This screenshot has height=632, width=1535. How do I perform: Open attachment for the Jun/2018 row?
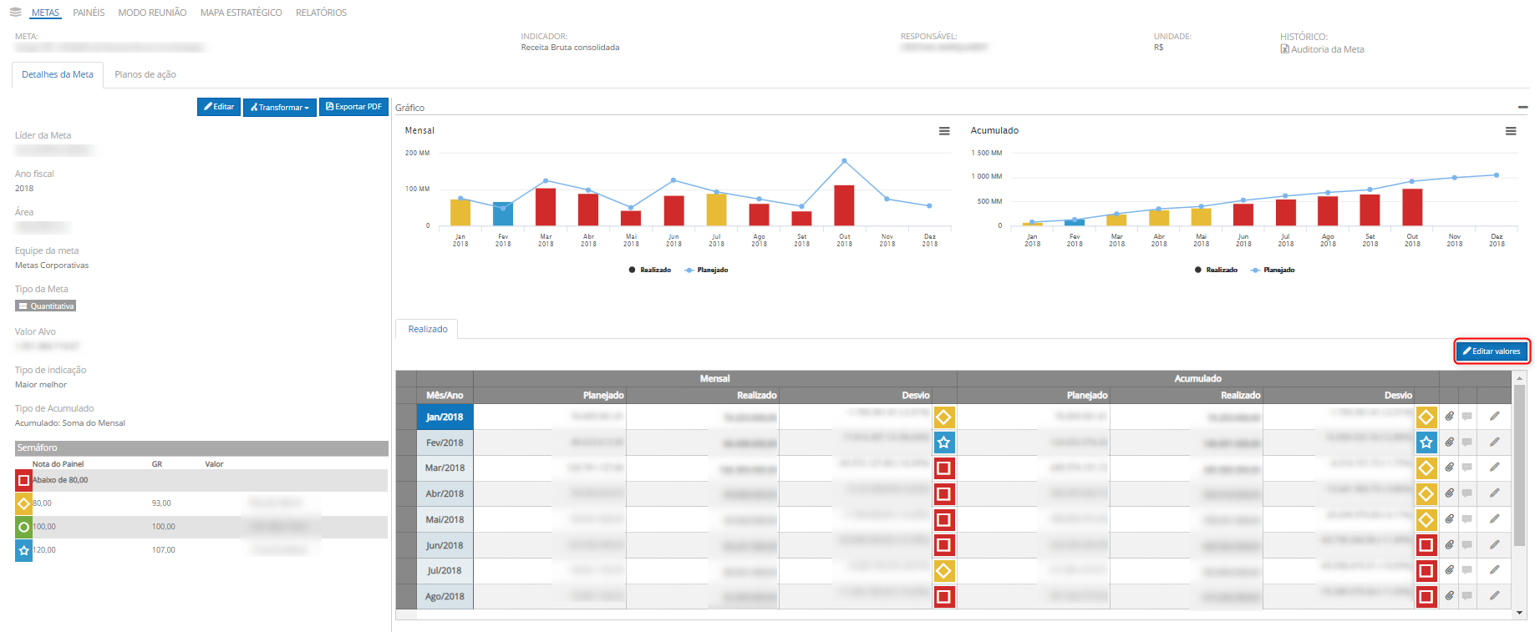[1450, 545]
